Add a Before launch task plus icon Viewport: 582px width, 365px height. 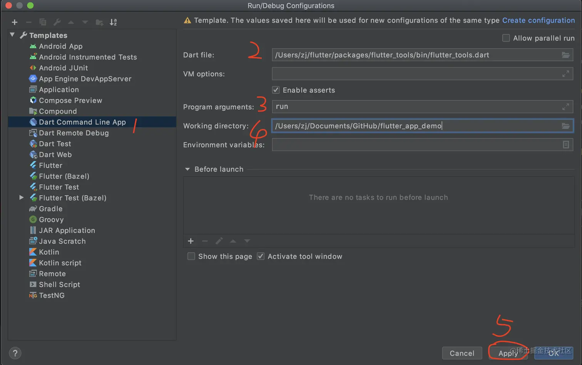(191, 241)
